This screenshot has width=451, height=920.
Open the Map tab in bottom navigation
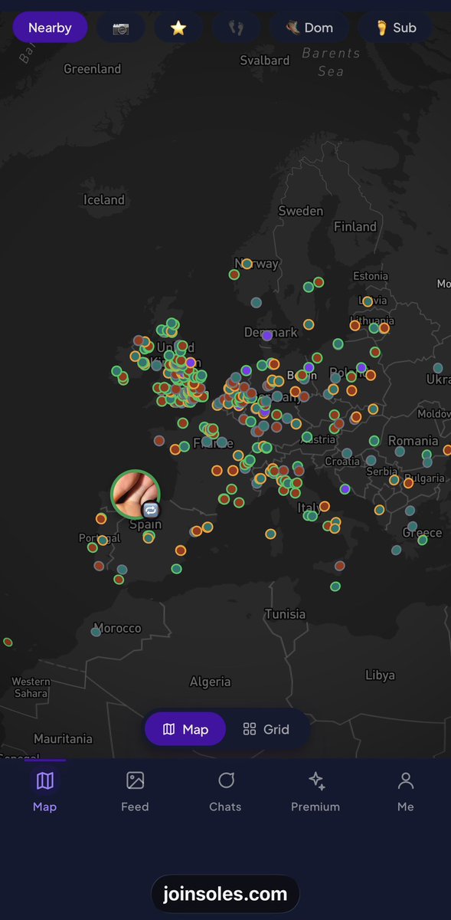[x=45, y=791]
